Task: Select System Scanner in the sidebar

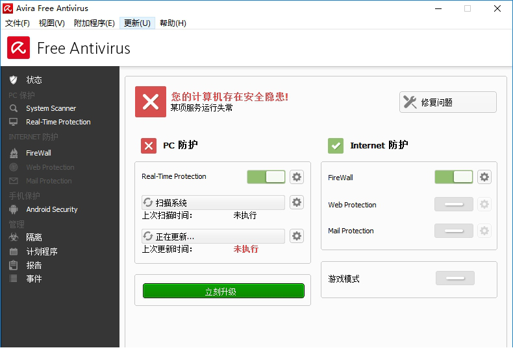Action: [51, 108]
